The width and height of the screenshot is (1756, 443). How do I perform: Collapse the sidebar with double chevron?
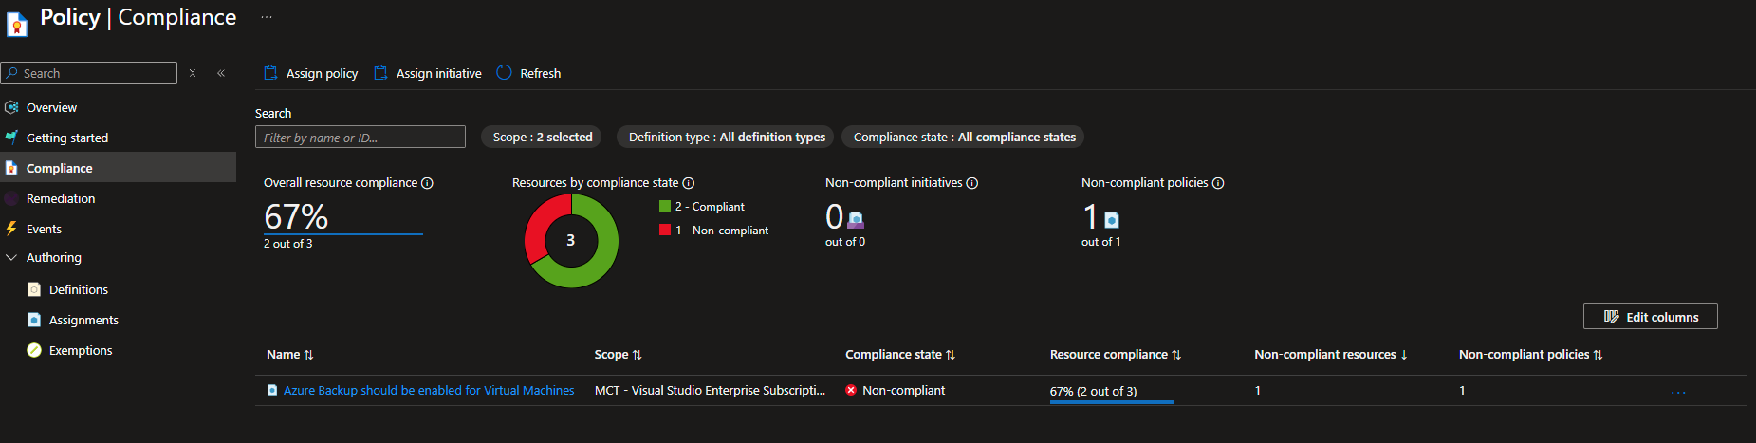click(221, 73)
